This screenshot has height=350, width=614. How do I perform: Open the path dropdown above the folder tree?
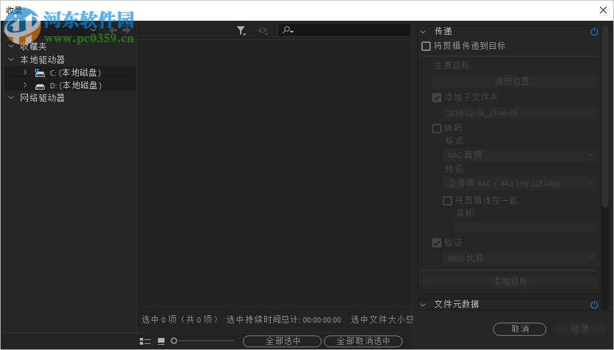point(94,30)
